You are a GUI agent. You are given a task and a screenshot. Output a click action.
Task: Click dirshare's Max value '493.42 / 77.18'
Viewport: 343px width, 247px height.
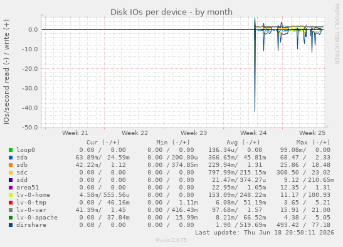pyautogui.click(x=303, y=224)
